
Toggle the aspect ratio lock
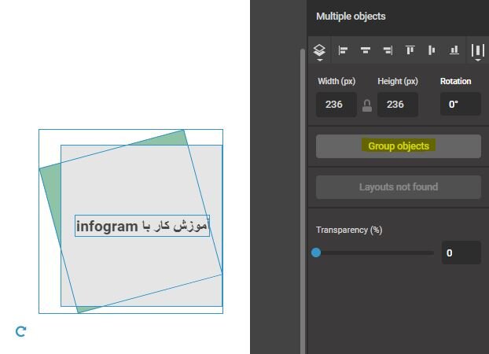click(367, 105)
